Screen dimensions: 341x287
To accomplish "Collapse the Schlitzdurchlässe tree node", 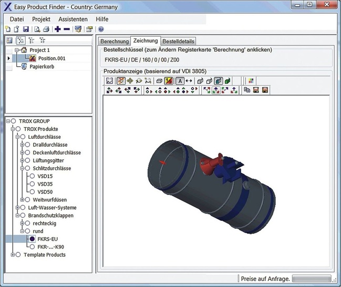I will 22,168.
